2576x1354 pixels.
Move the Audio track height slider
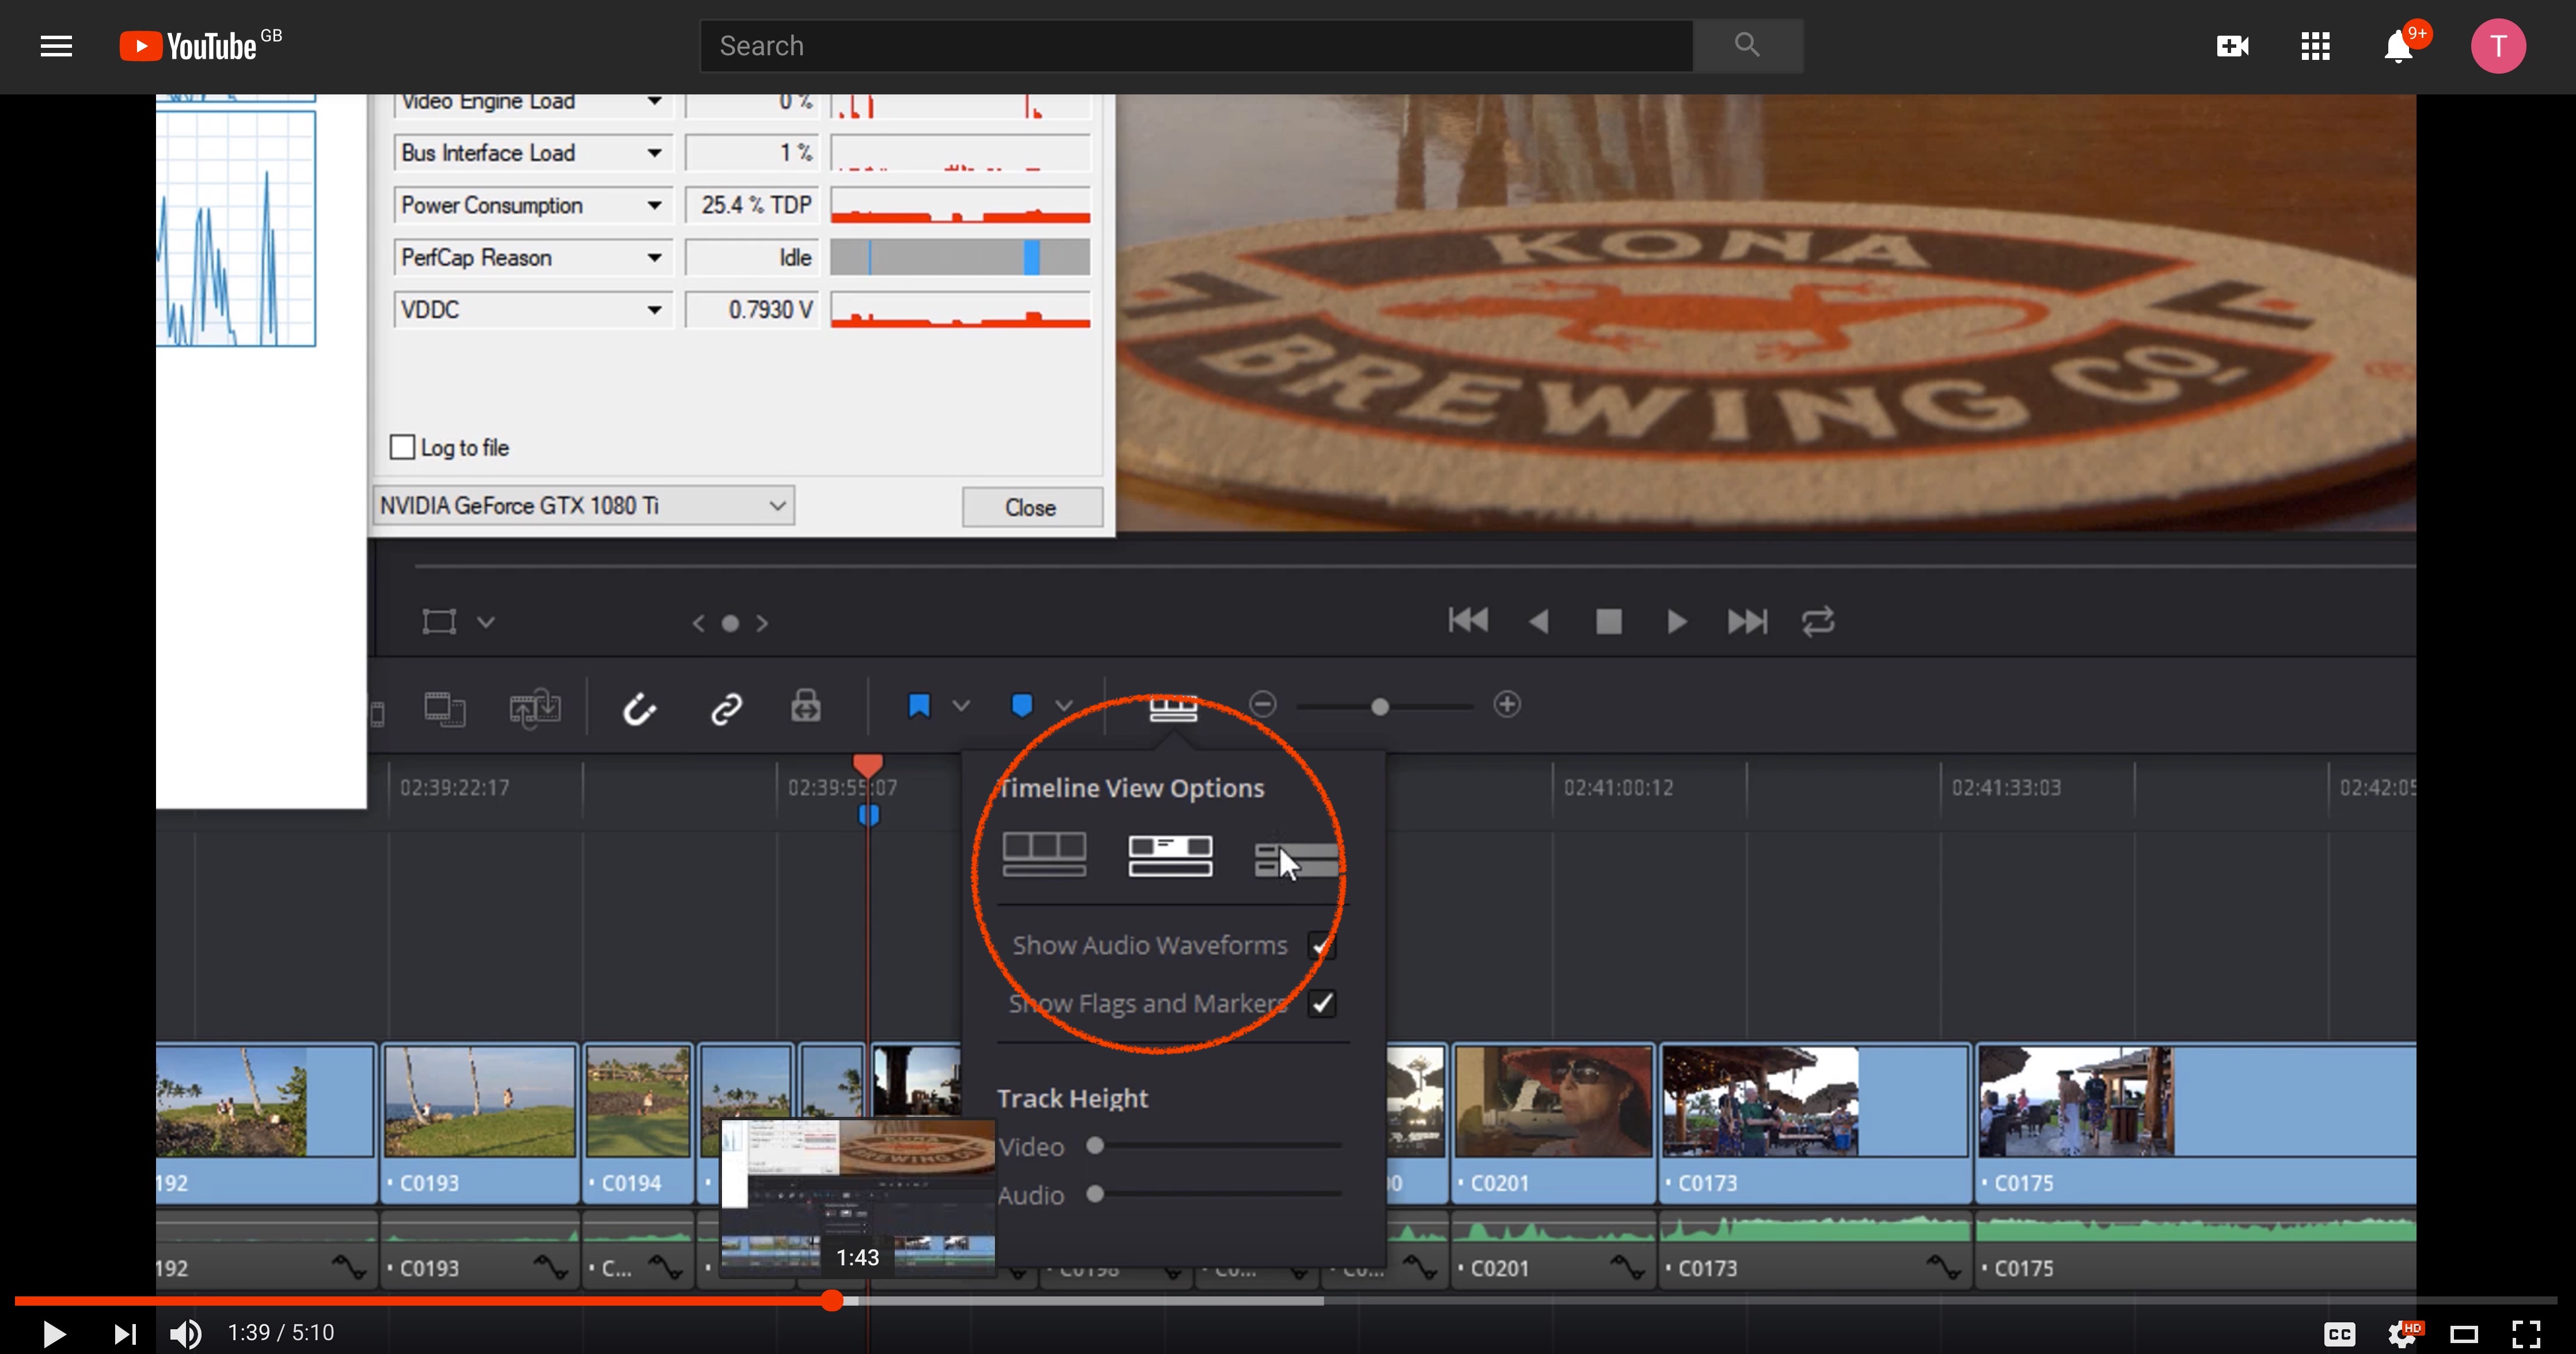point(1095,1194)
